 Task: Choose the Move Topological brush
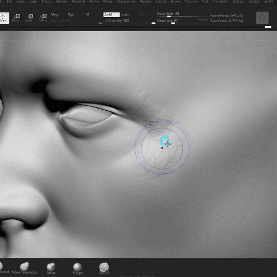(24, 268)
